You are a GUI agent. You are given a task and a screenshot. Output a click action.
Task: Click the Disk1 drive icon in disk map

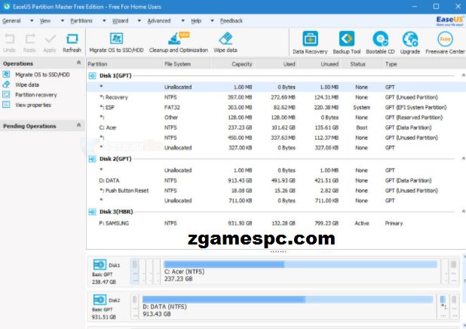pos(100,264)
